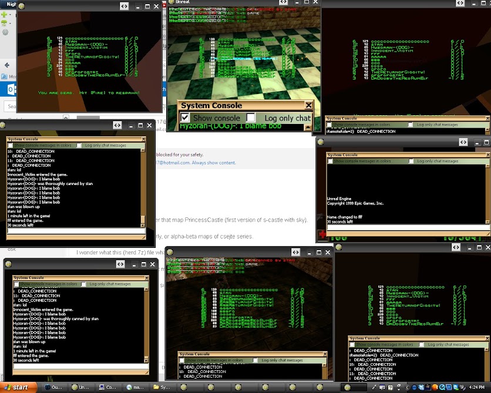This screenshot has width=491, height=393.
Task: Click the scroll-up arrow in the bottom-right console
Action: coord(487,350)
